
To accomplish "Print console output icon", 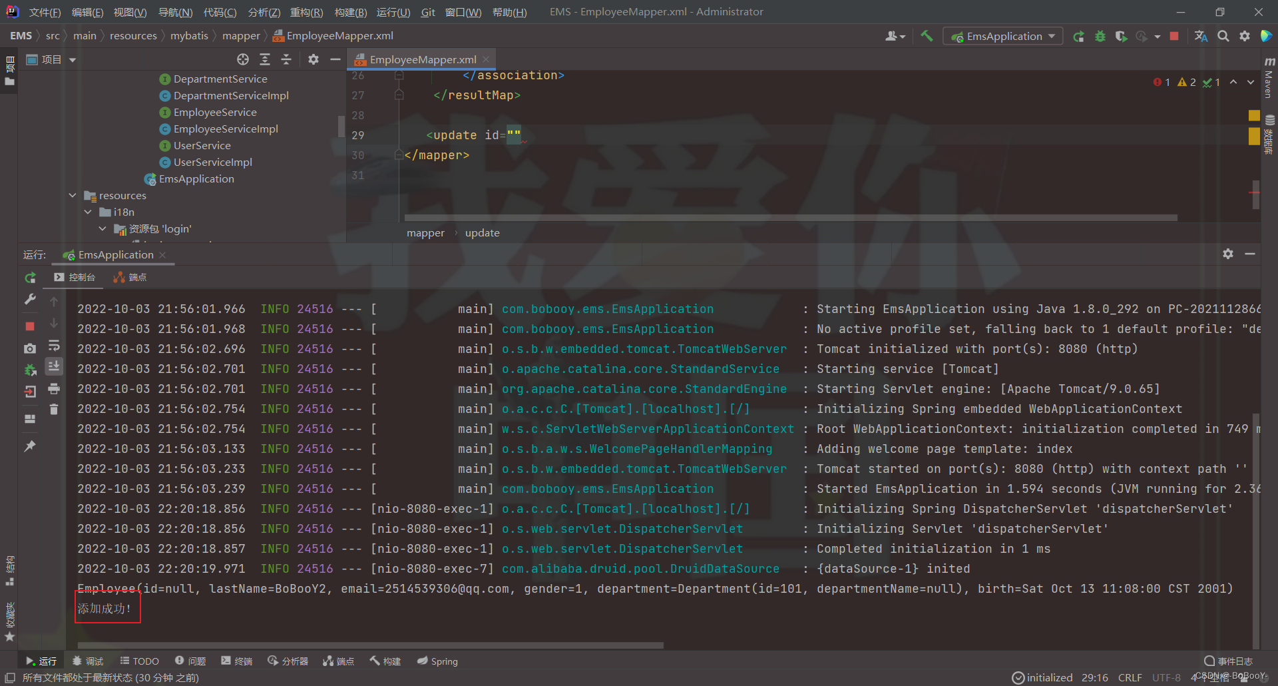I will (54, 388).
